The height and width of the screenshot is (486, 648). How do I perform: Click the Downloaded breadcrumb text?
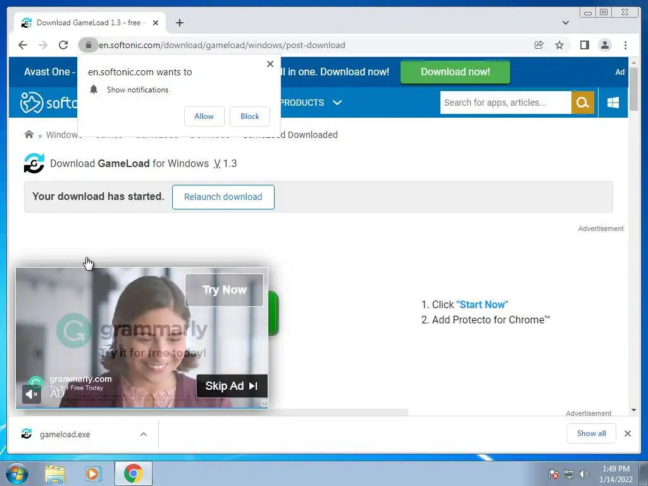click(x=313, y=135)
